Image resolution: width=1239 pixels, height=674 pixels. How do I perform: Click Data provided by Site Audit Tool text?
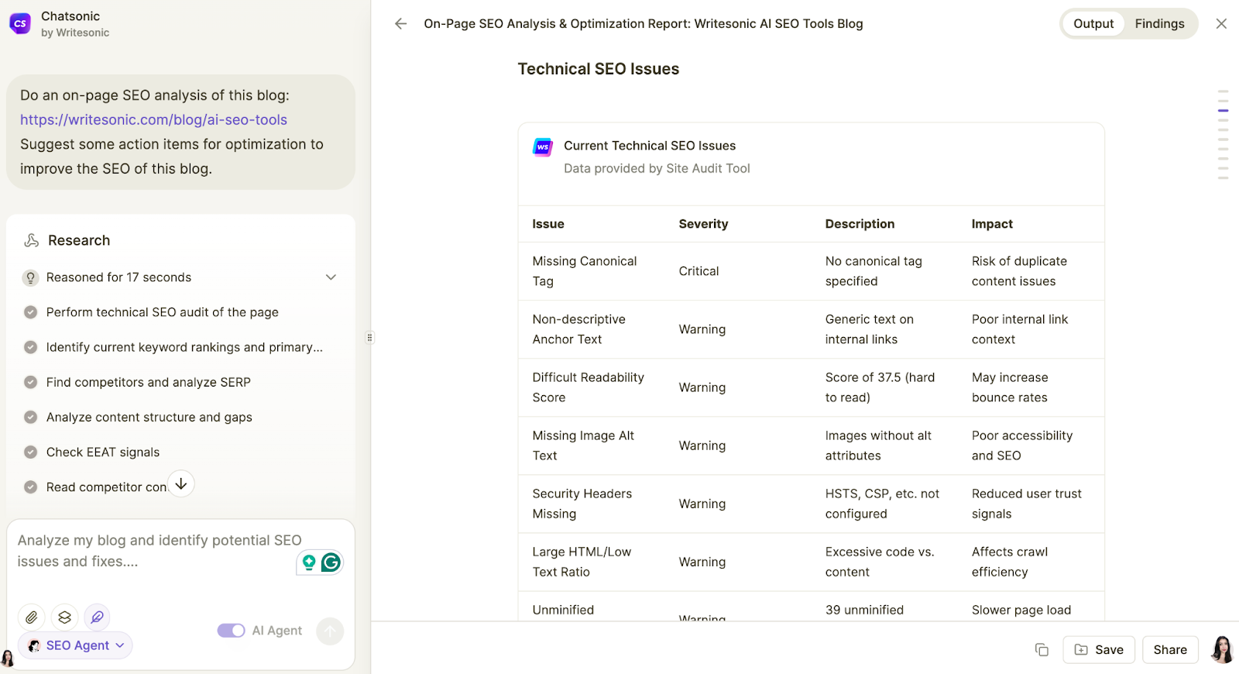coord(657,168)
